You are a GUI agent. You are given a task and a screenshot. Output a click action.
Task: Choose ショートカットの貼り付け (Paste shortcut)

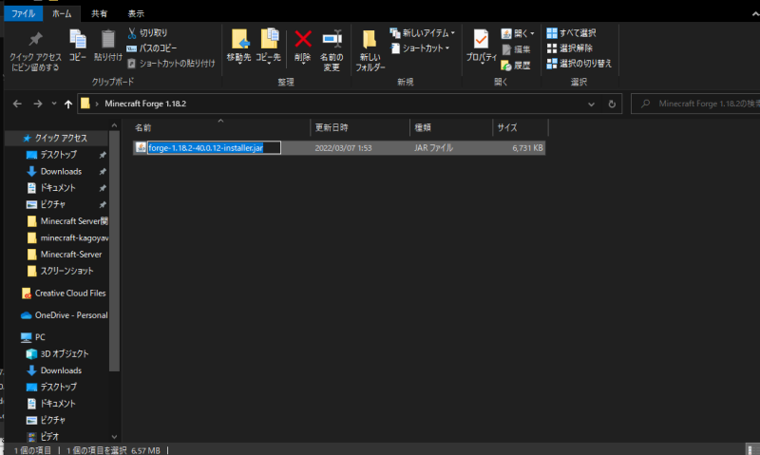click(171, 64)
